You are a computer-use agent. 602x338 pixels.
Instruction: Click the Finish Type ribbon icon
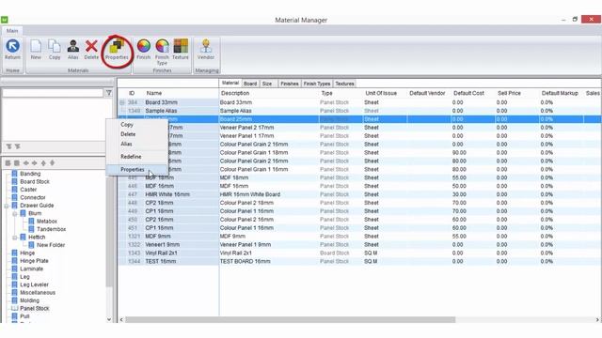162,46
